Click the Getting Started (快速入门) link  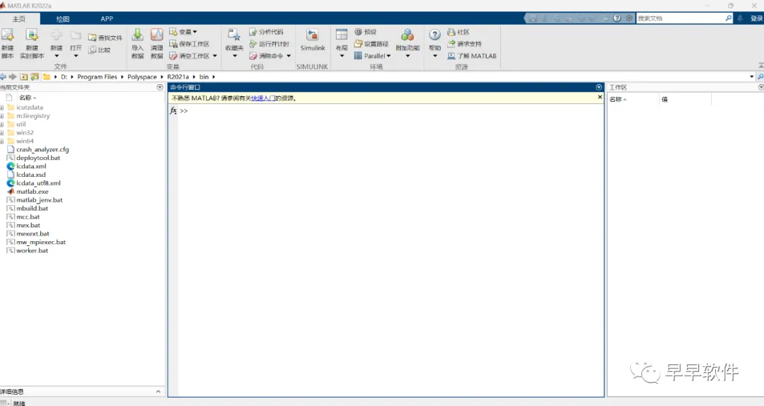[x=263, y=98]
